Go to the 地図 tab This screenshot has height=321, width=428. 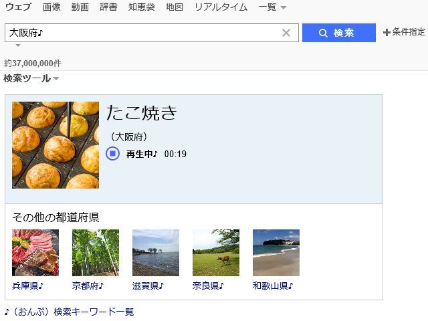174,7
